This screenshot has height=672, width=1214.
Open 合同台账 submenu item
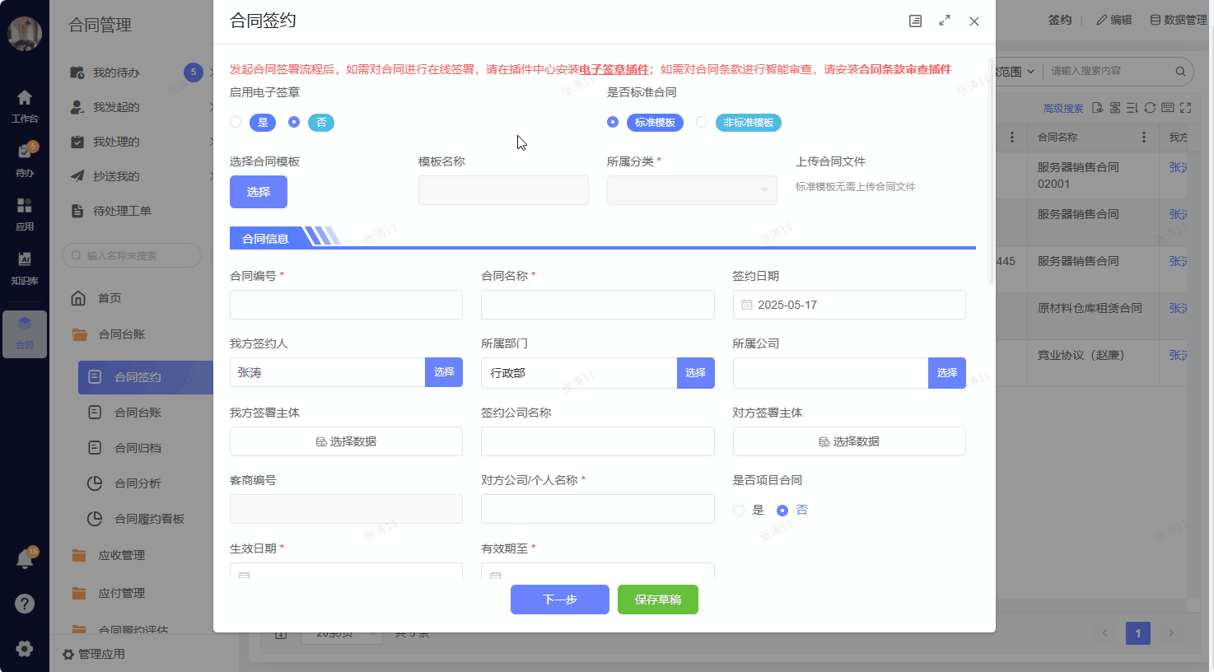[x=138, y=413]
